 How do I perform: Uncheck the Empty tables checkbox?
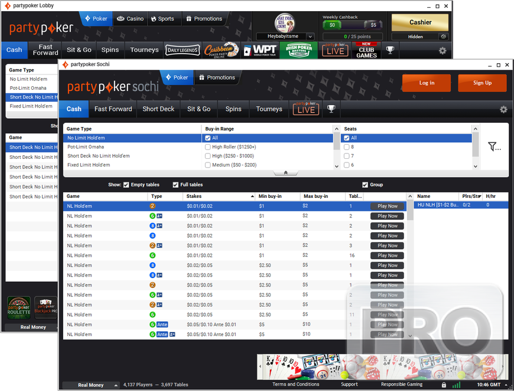126,185
